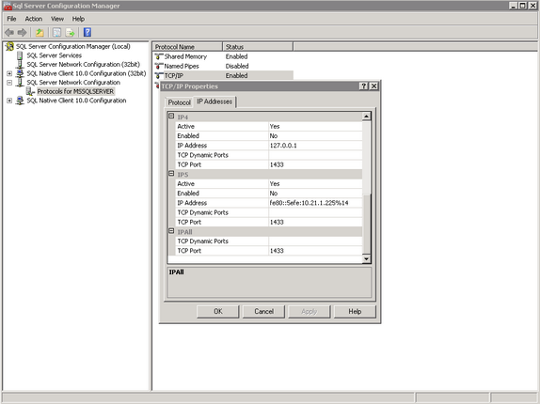This screenshot has width=540, height=404.
Task: Click the vertical scrollbar thumb in the property grid
Action: click(367, 224)
